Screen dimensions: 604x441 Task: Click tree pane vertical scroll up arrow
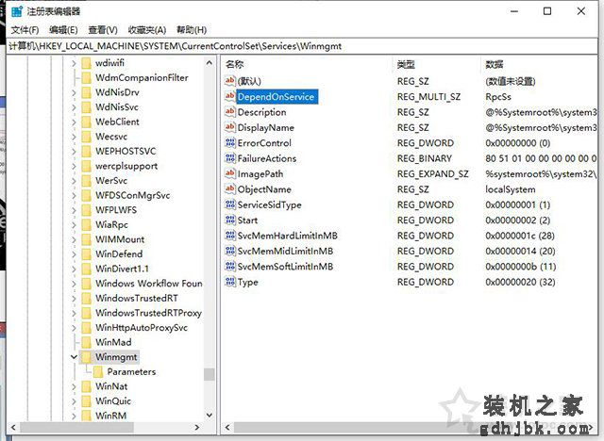[210, 63]
